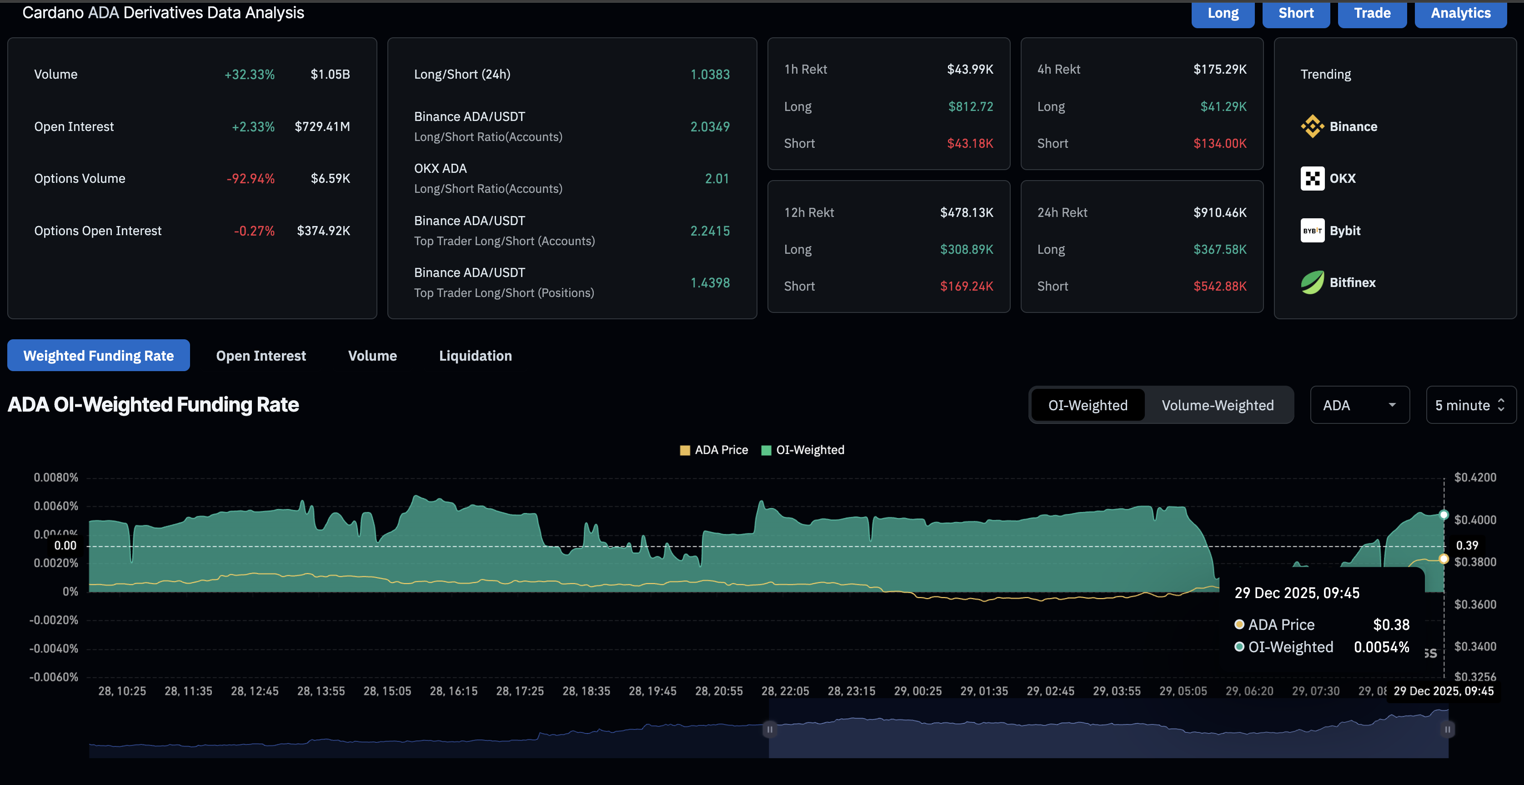Image resolution: width=1524 pixels, height=785 pixels.
Task: Click the Binance exchange logo under Trending
Action: click(1312, 126)
